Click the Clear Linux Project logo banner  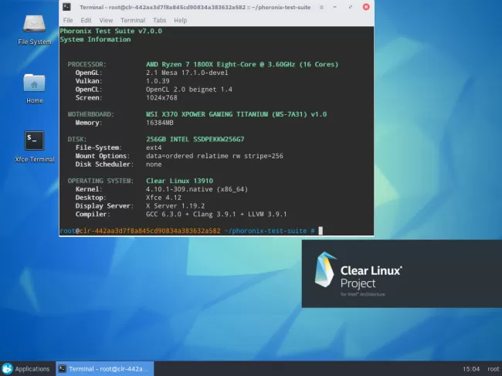pos(402,274)
